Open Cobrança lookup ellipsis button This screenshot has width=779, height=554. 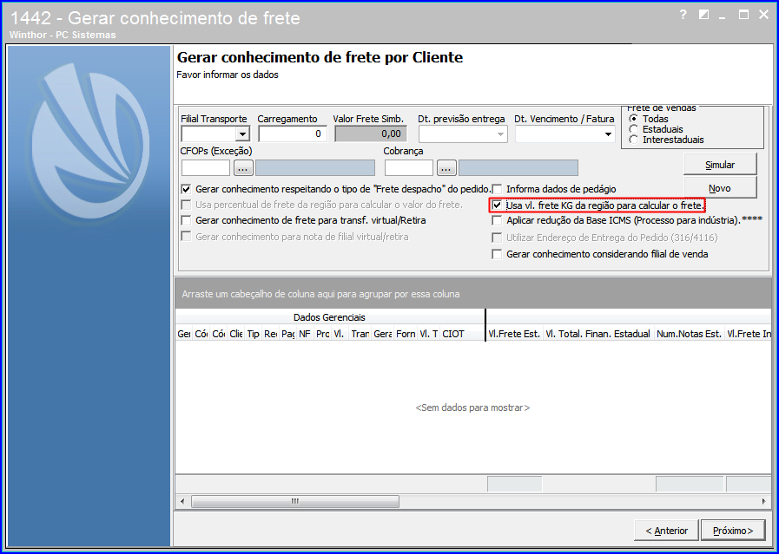pyautogui.click(x=446, y=168)
